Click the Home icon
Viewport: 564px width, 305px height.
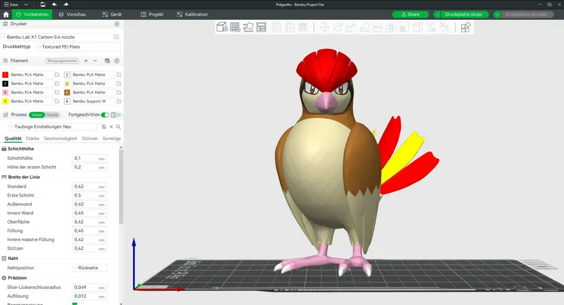point(6,15)
